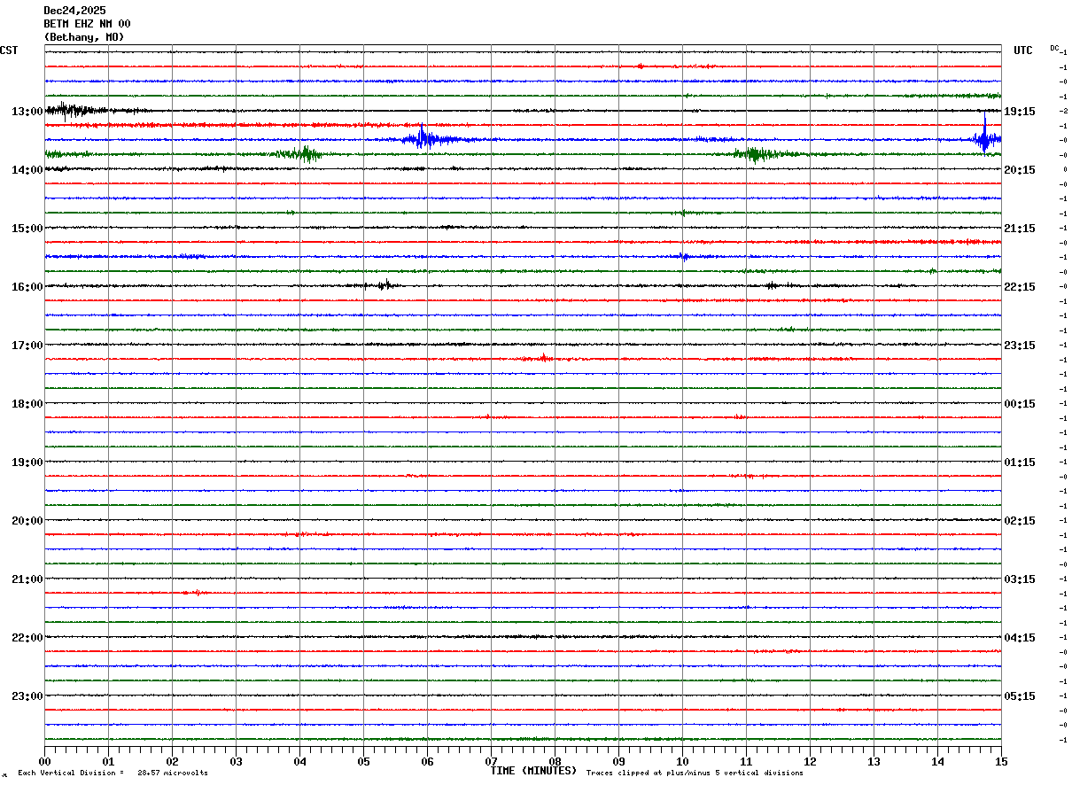Click the 23:00 CST time label
This screenshot has width=1072, height=785.
click(27, 696)
